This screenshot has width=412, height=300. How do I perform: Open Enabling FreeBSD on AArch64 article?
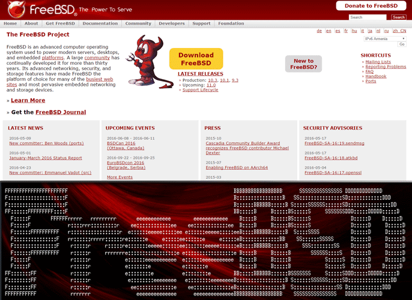[237, 167]
